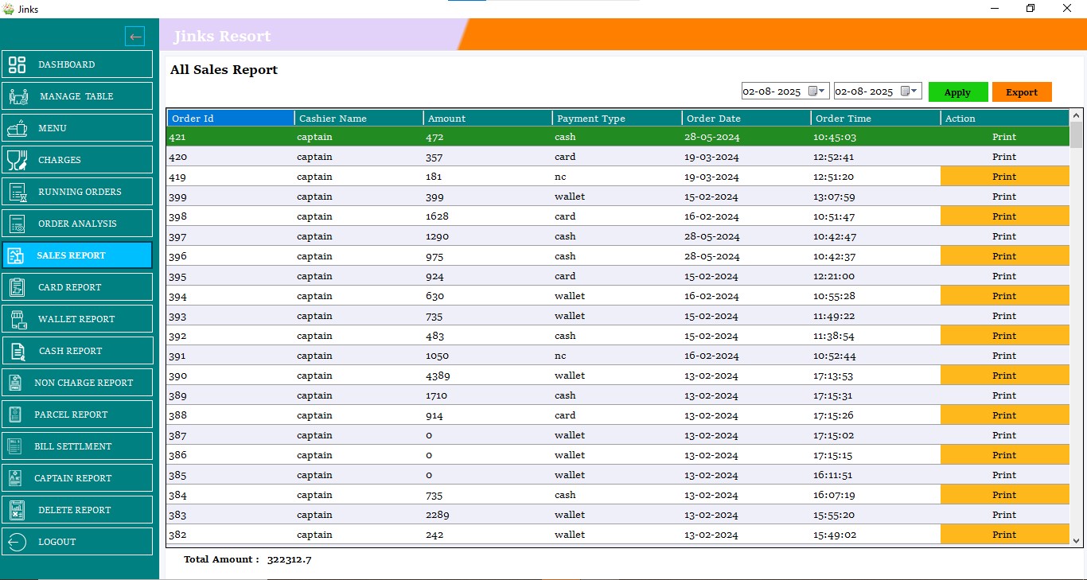Sort by Order Id column header
Viewport: 1087px width, 580px height.
231,119
